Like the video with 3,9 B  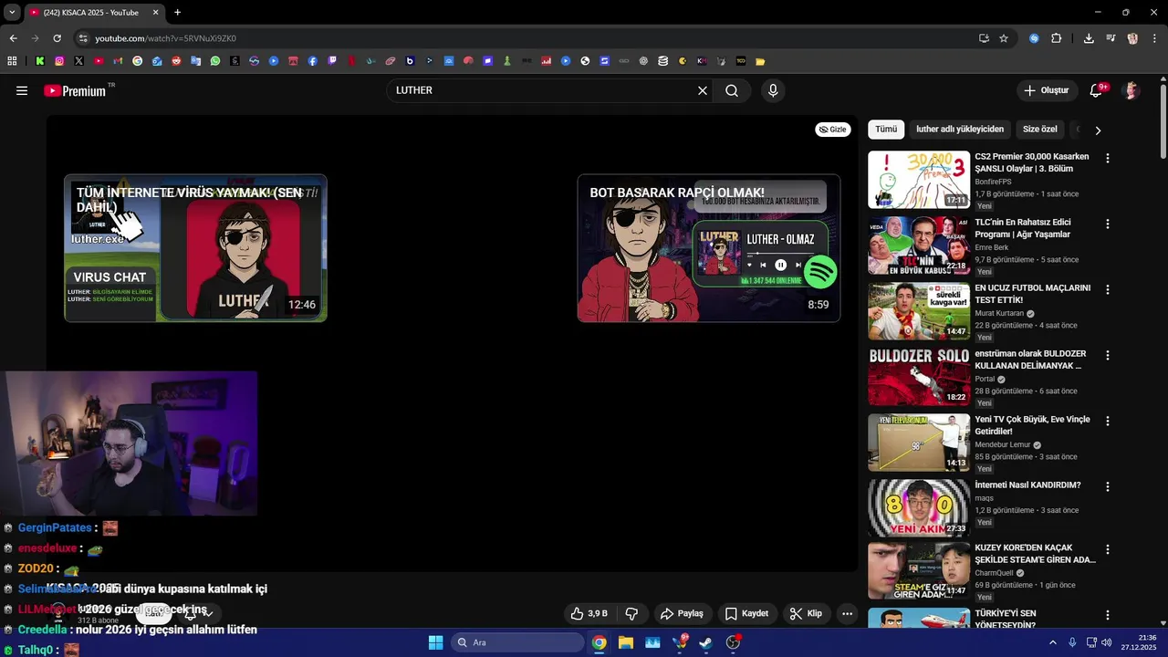(x=589, y=613)
